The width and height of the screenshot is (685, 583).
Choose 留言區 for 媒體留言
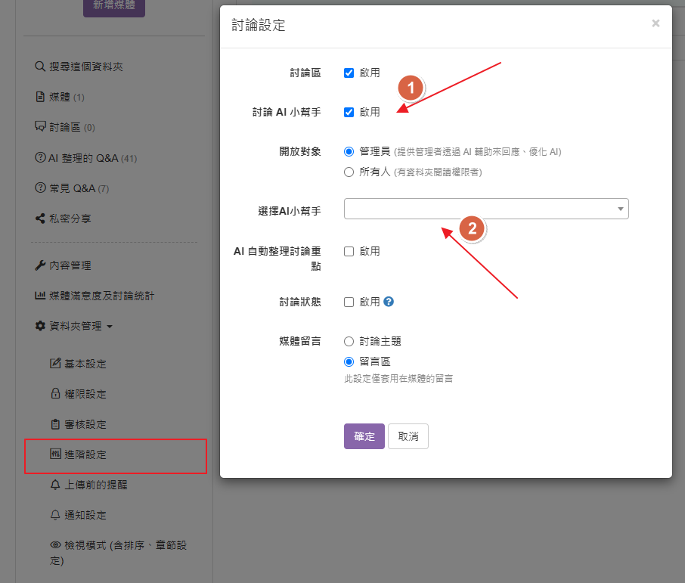click(x=349, y=361)
